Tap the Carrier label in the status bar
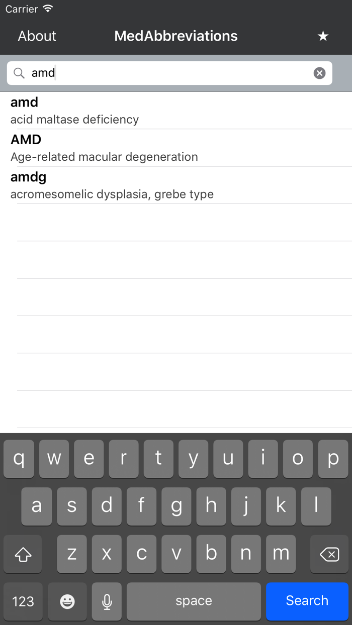352x625 pixels. coord(21,9)
